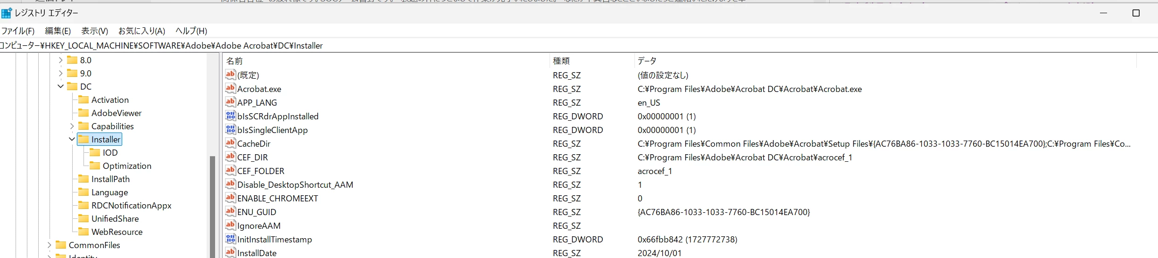The height and width of the screenshot is (258, 1158).
Task: Select the Installer key label
Action: (106, 139)
